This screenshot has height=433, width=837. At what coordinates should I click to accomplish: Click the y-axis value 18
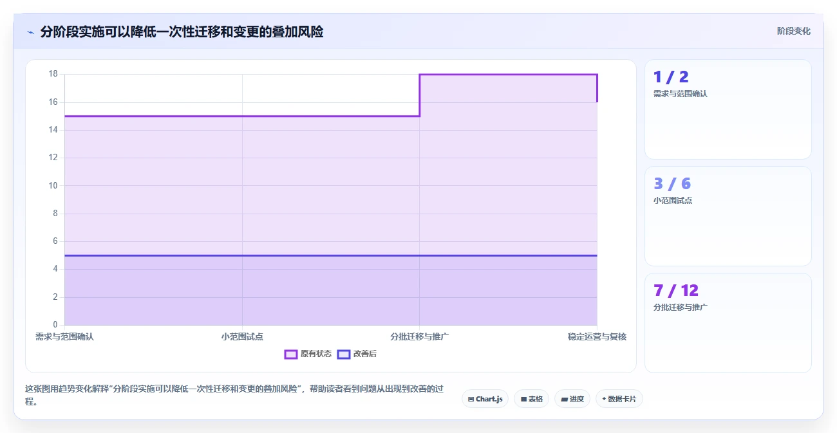pos(53,74)
